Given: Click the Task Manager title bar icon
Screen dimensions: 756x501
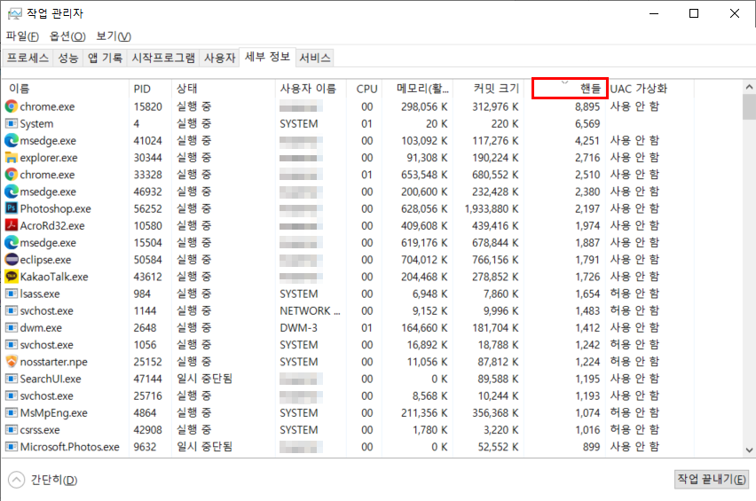Looking at the screenshot, I should (x=14, y=13).
